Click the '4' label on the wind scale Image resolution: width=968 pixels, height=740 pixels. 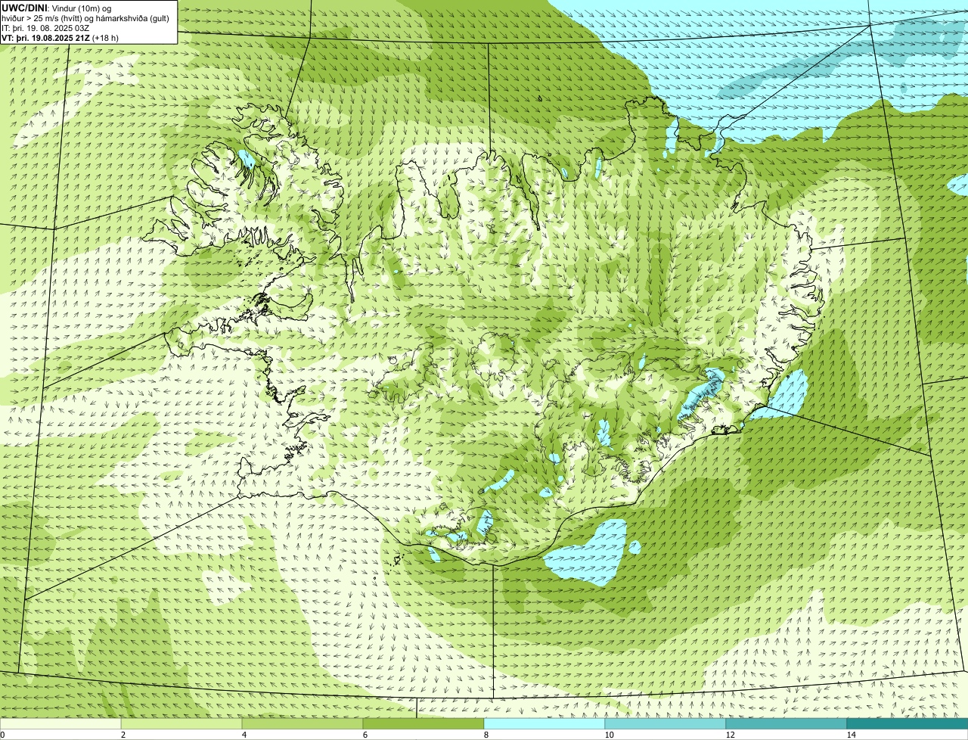coord(244,735)
